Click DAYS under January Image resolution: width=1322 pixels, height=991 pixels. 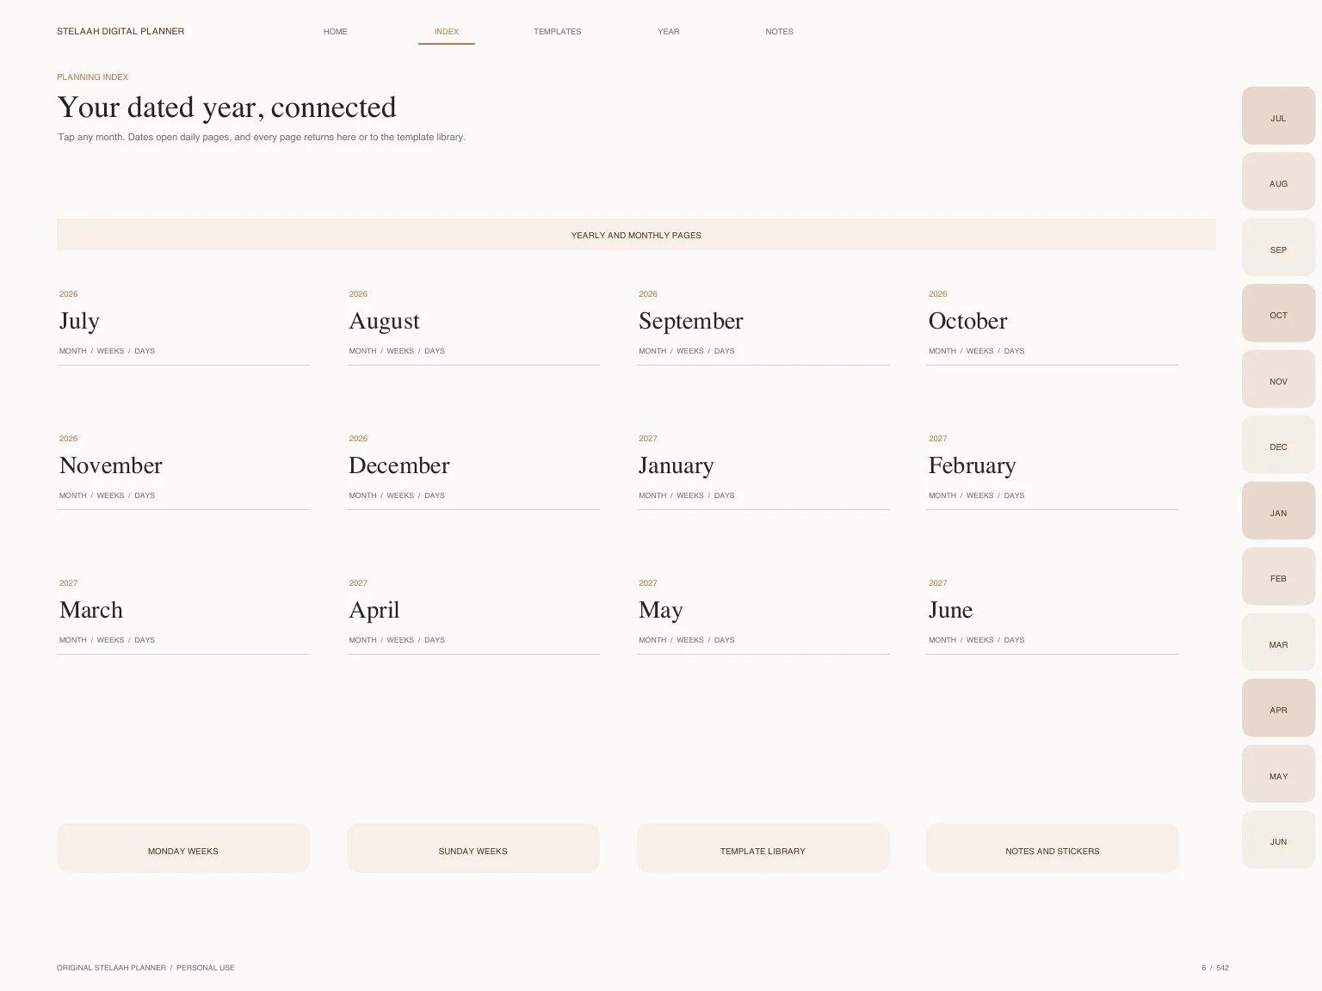click(725, 495)
